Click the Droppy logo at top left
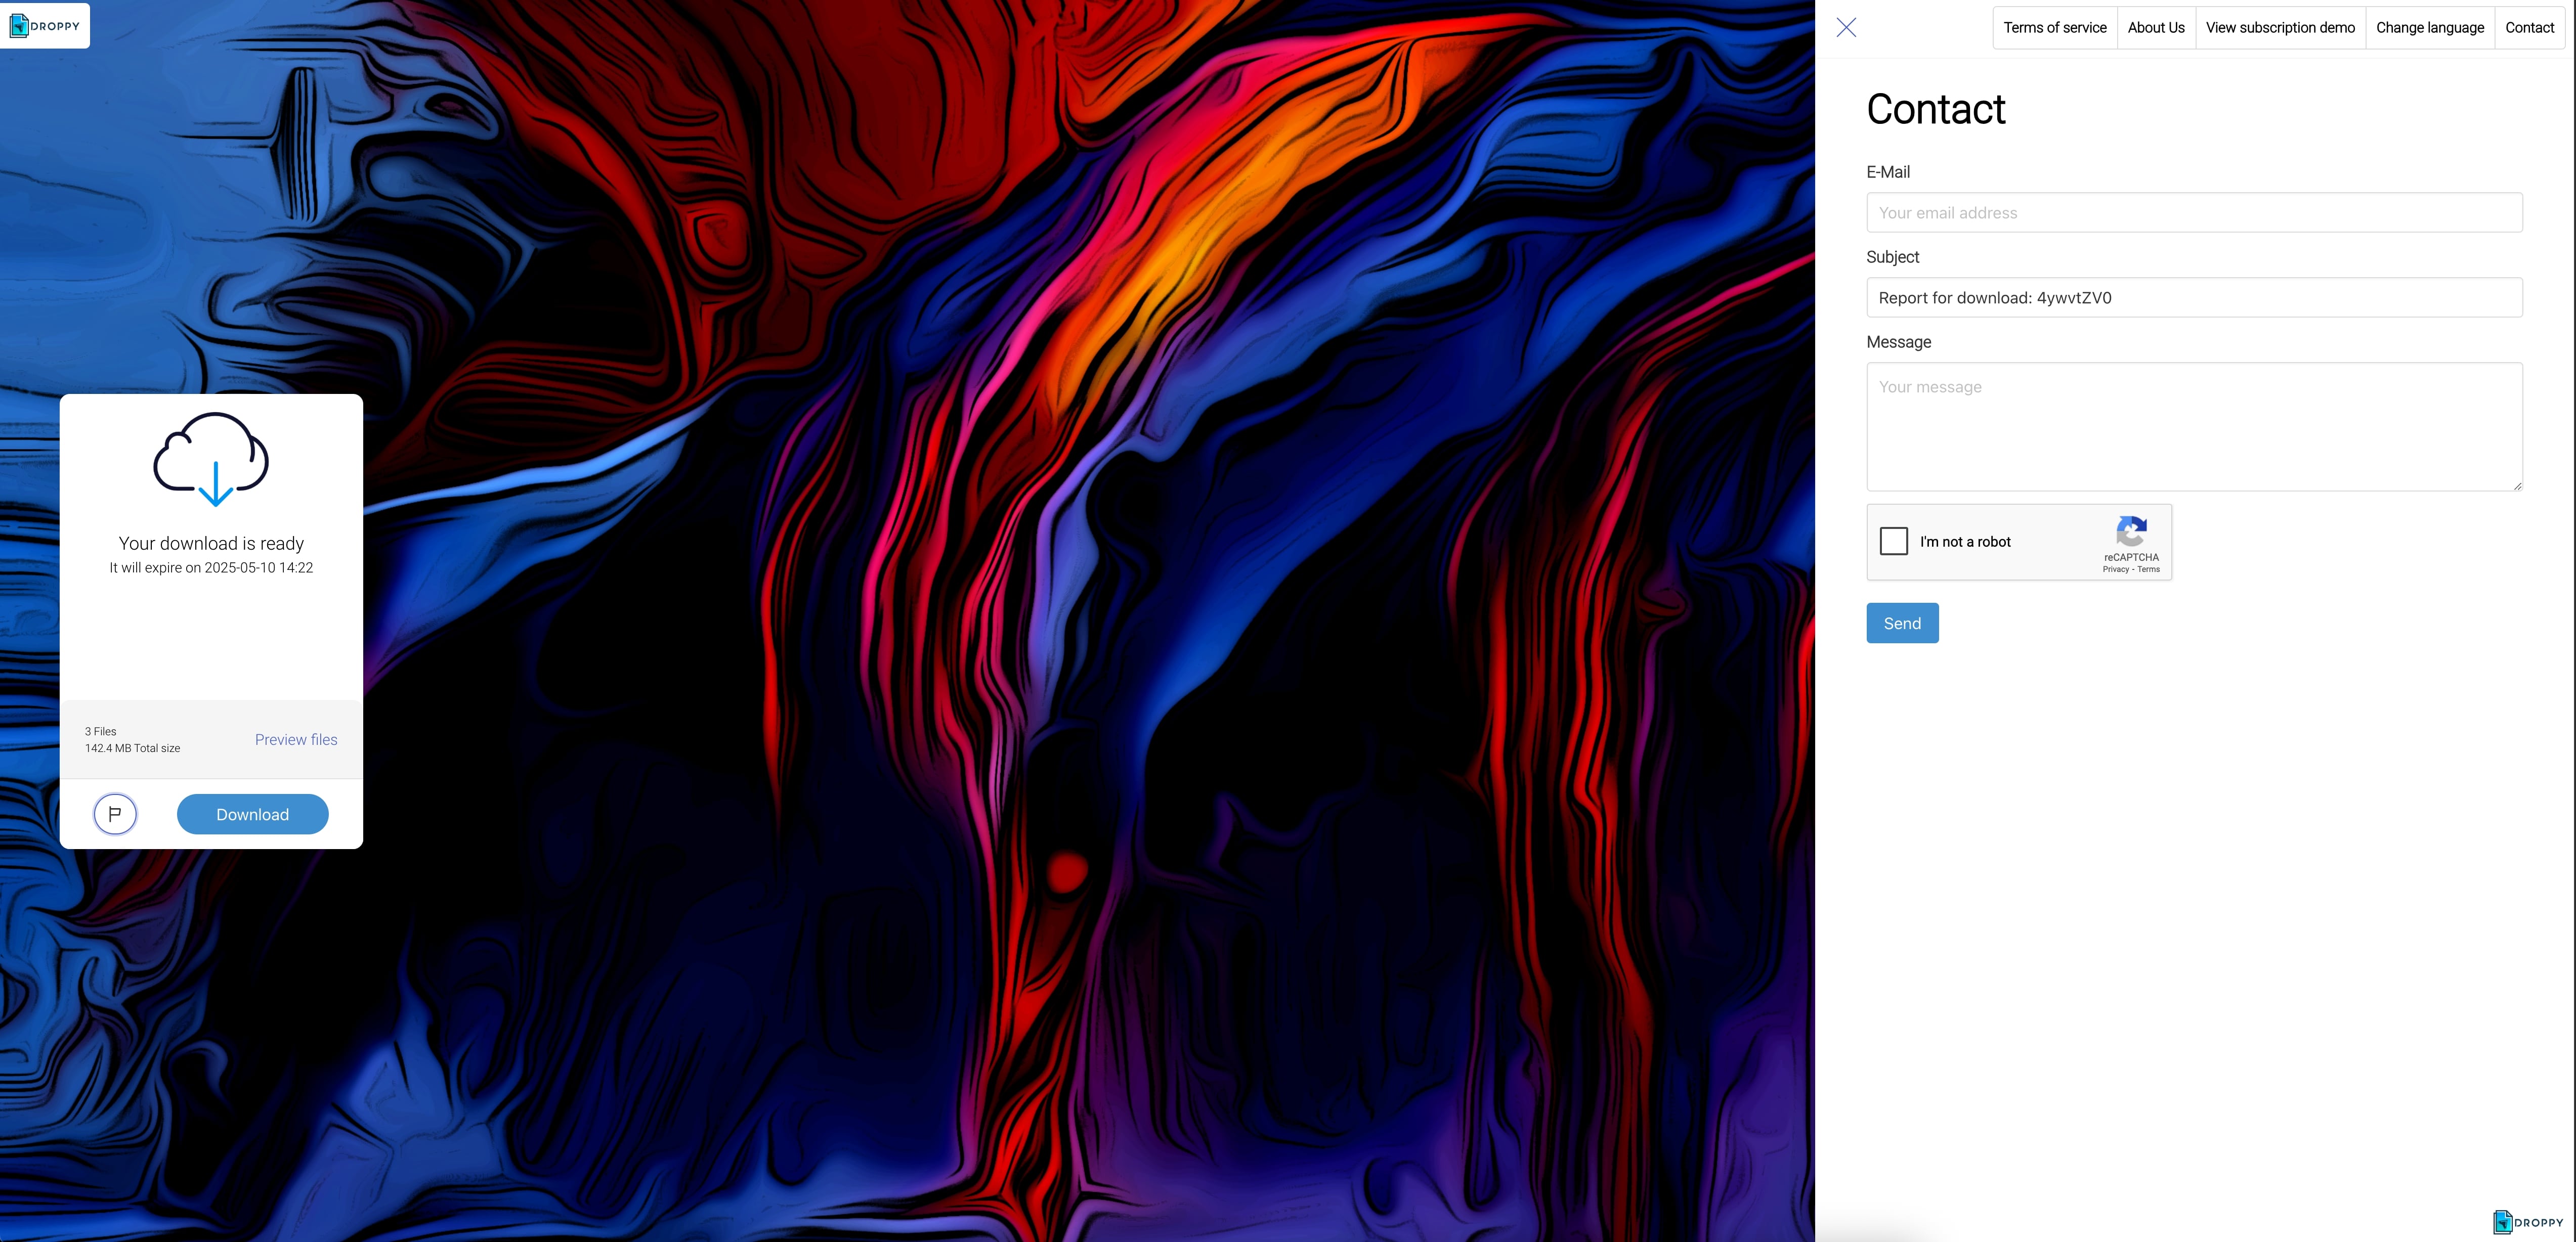The height and width of the screenshot is (1242, 2576). click(x=45, y=26)
